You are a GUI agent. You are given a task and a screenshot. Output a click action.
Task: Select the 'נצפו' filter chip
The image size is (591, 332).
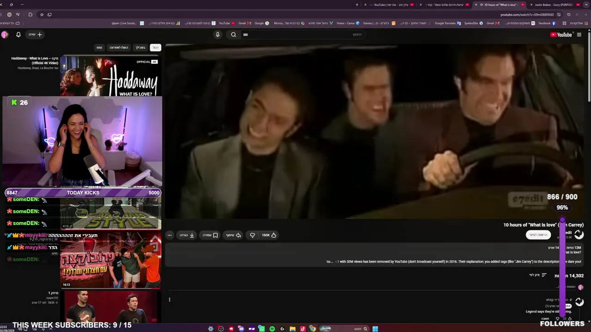[99, 47]
